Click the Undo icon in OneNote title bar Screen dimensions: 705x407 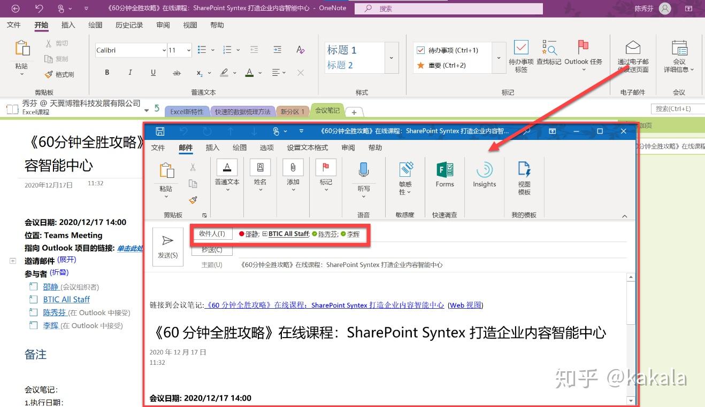39,9
